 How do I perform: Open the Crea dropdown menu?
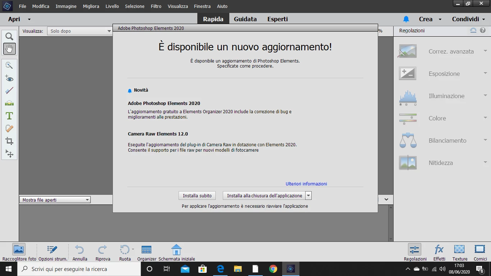coord(430,19)
